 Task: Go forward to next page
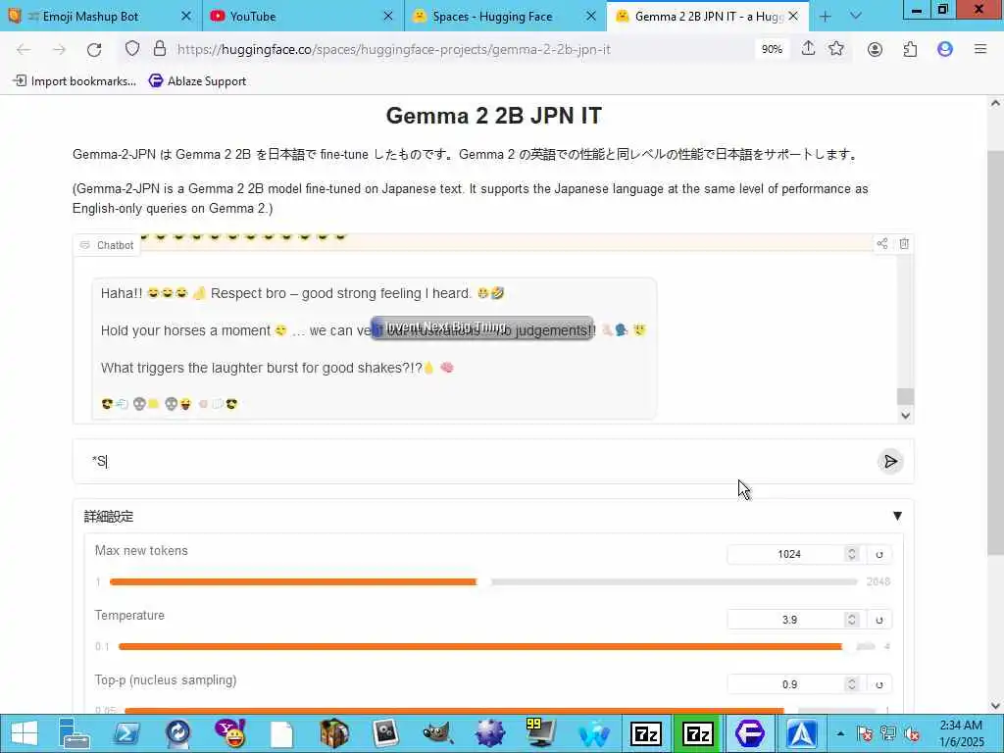coord(59,49)
